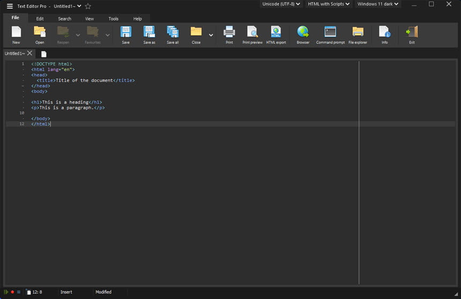Click the opening <head> tag line

[x=39, y=75]
